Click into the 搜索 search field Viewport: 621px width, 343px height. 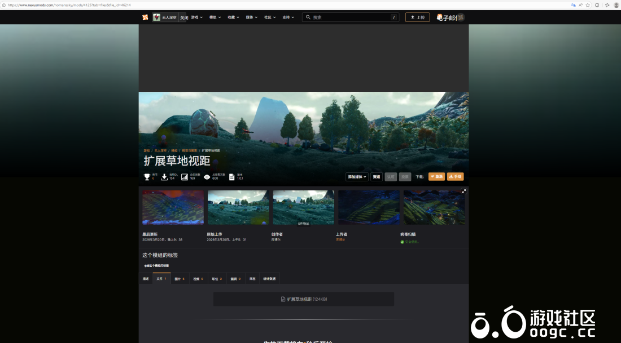coord(350,17)
